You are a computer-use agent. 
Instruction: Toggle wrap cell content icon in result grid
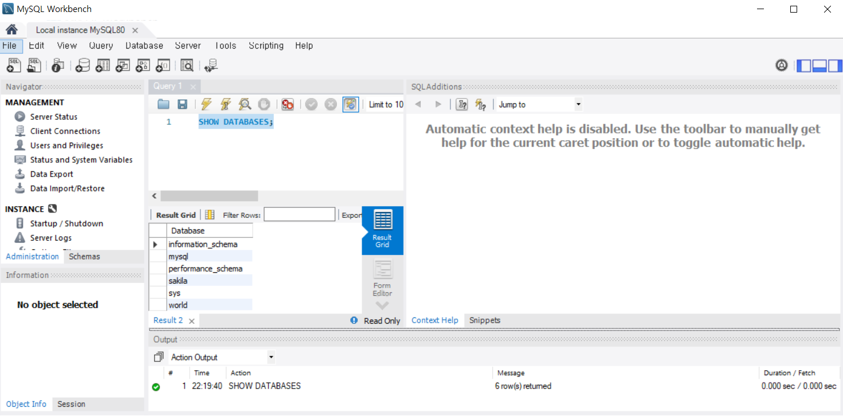point(210,215)
